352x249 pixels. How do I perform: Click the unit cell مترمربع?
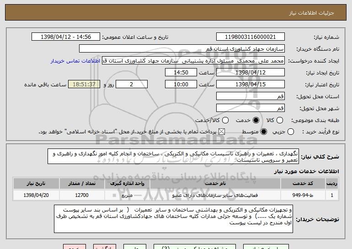point(127,195)
